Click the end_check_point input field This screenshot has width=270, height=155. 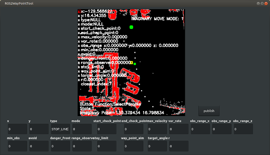point(134,129)
